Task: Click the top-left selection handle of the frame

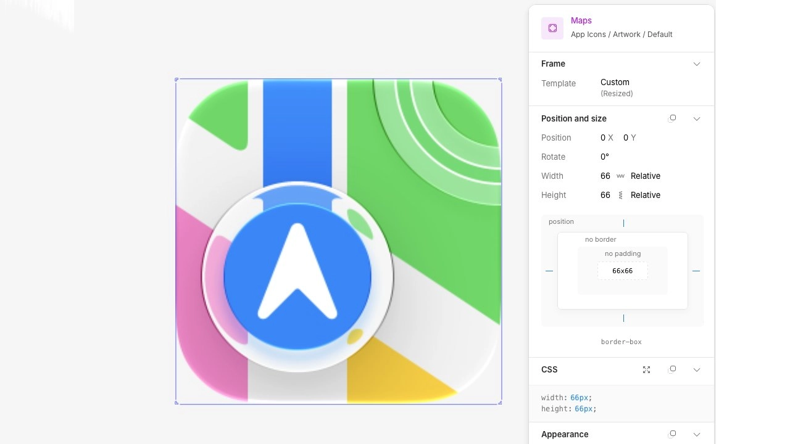Action: 177,80
